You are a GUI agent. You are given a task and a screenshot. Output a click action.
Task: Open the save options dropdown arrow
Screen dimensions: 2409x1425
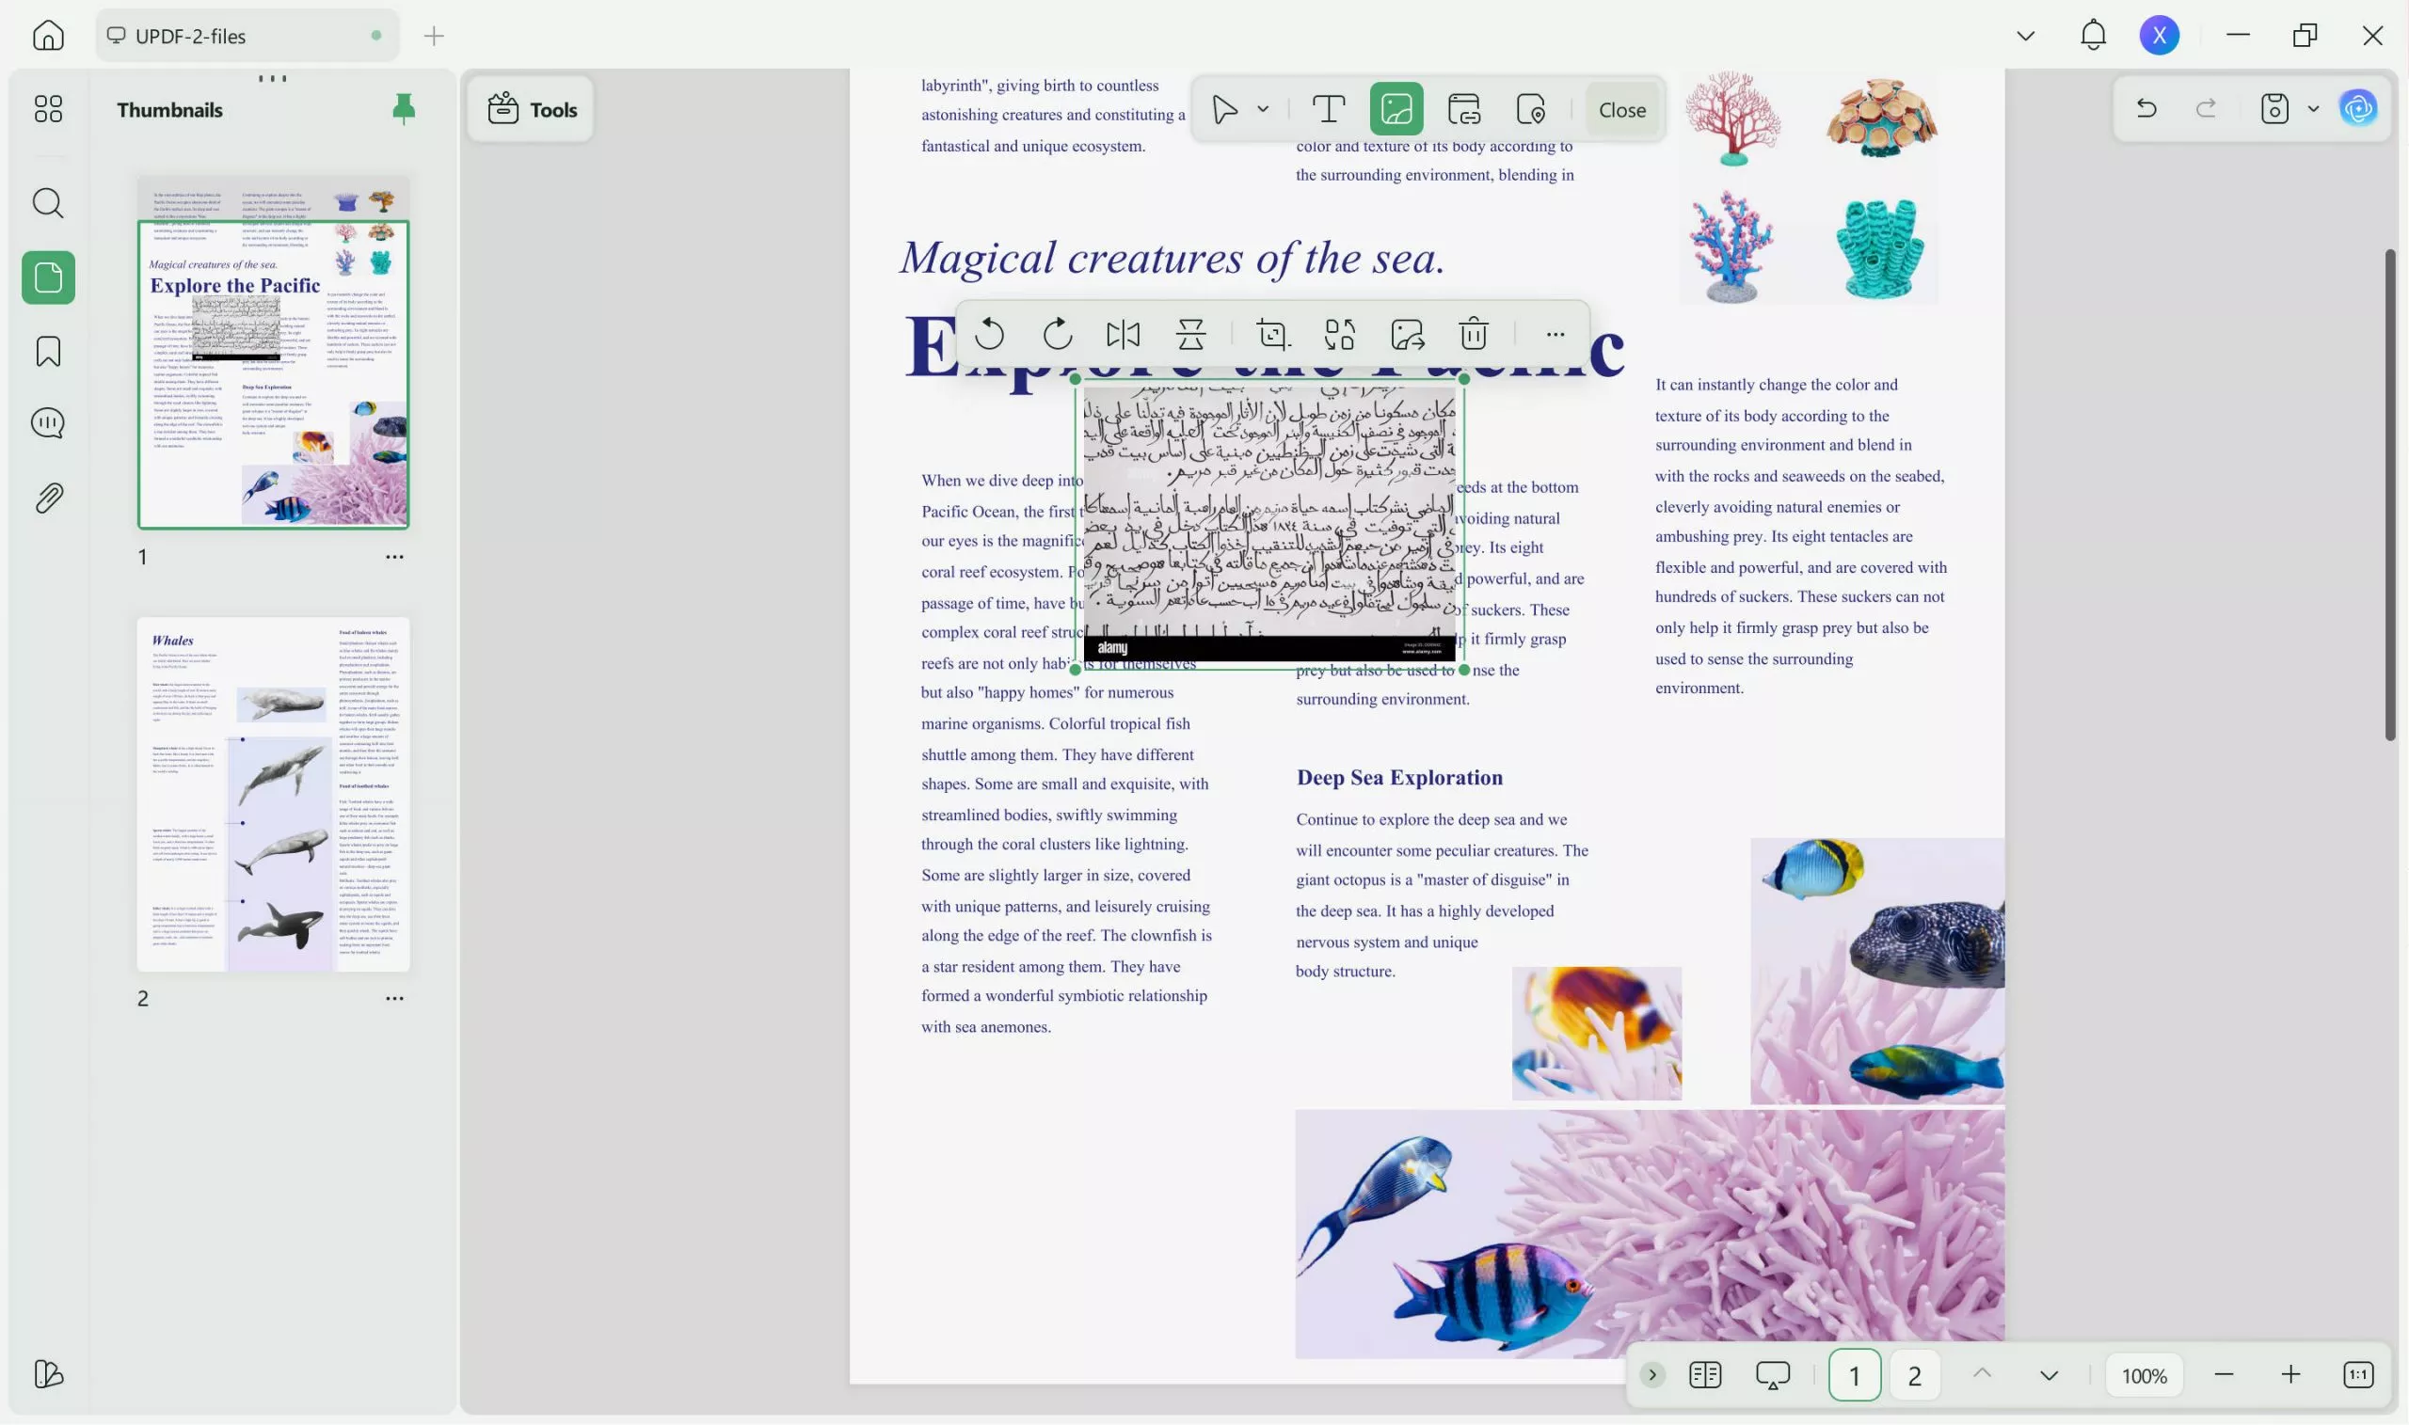pos(2313,109)
